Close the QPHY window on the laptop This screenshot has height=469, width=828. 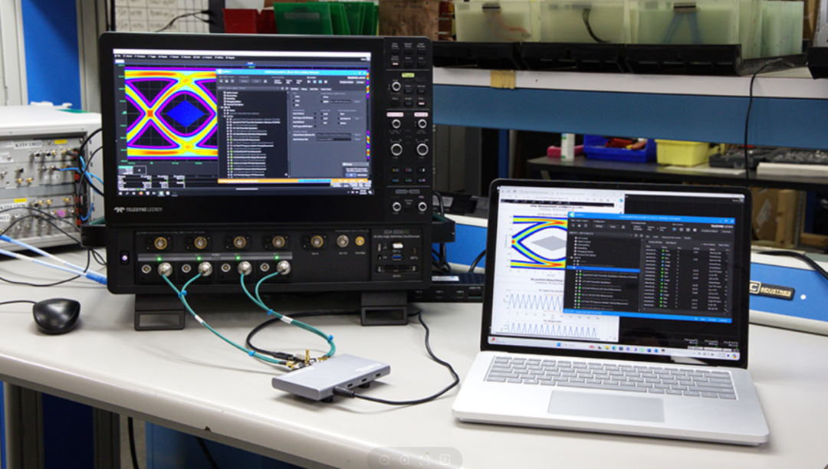pos(732,221)
